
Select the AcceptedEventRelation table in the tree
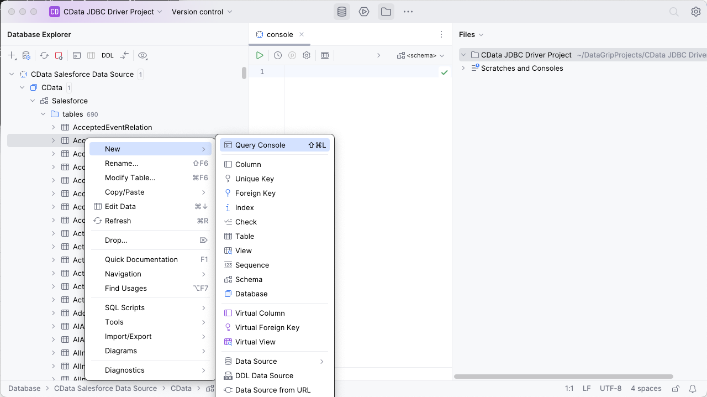click(112, 127)
